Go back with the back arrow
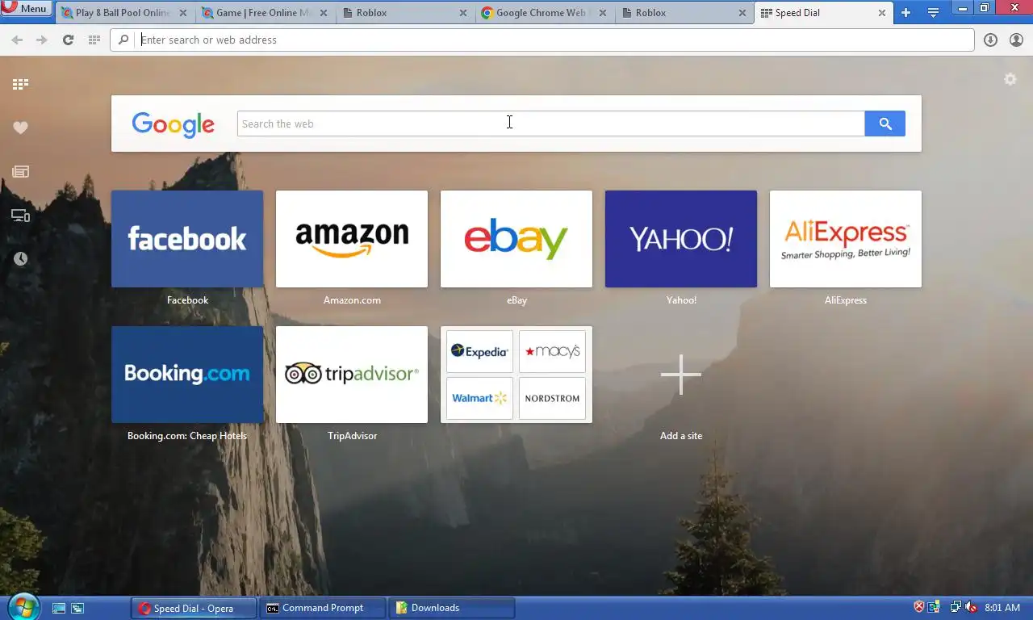This screenshot has width=1033, height=620. [17, 40]
